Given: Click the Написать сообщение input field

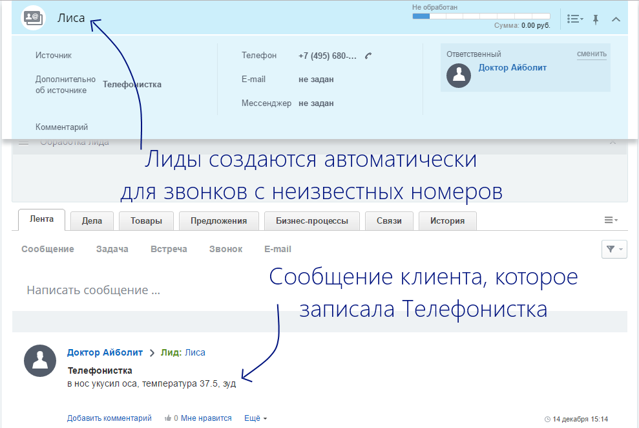Looking at the screenshot, I should (x=258, y=290).
